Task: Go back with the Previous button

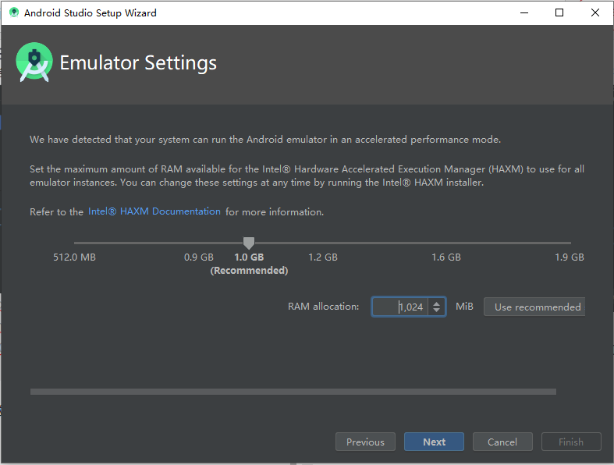Action: [x=365, y=442]
